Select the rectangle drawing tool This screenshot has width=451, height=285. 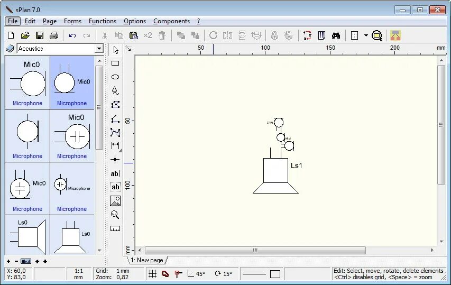(x=115, y=63)
